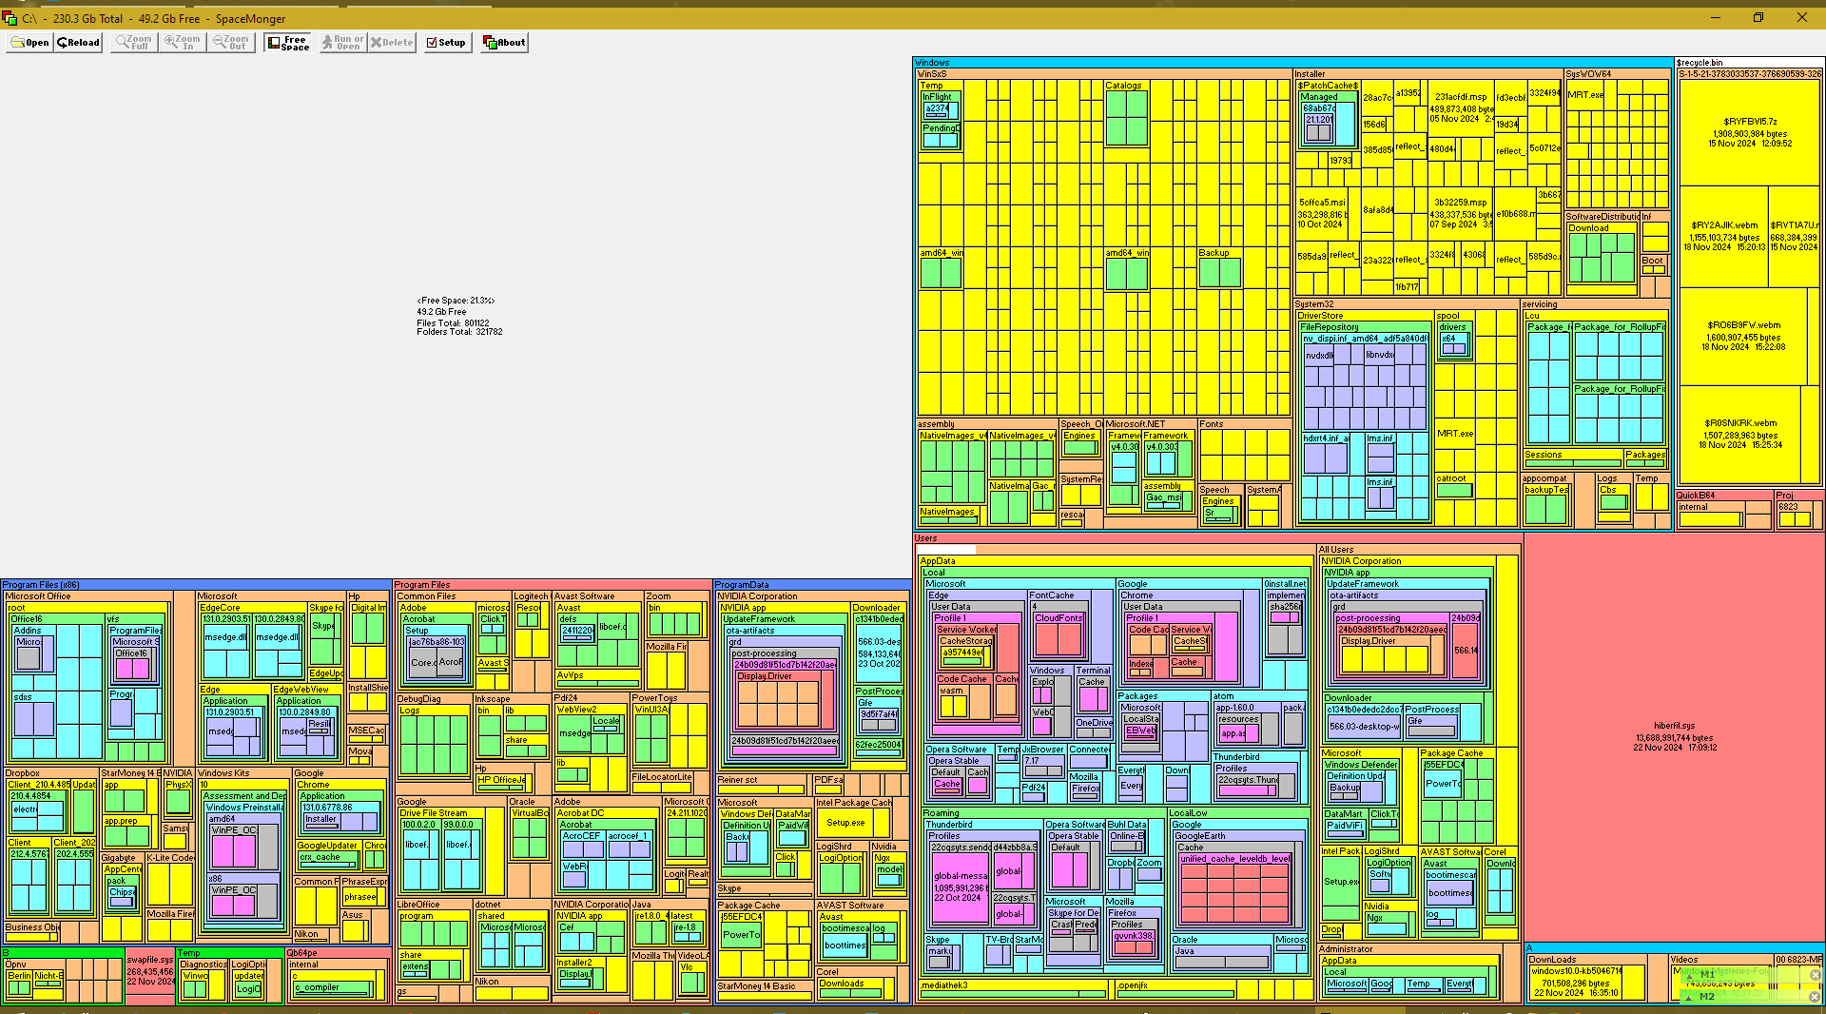The width and height of the screenshot is (1826, 1014).
Task: Click the Open toolbar button
Action: point(30,43)
